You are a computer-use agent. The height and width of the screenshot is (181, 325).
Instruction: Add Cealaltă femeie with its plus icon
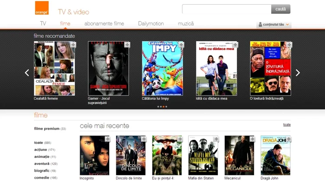point(73,44)
